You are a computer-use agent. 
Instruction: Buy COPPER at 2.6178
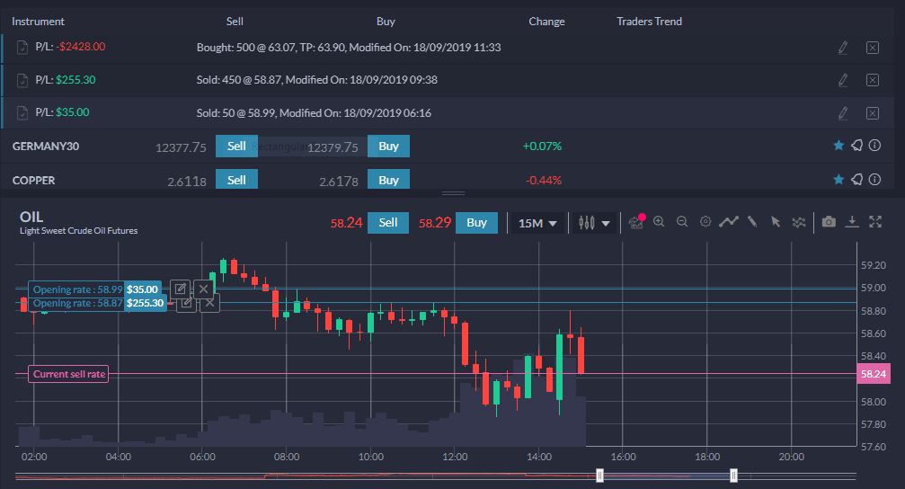pos(388,180)
